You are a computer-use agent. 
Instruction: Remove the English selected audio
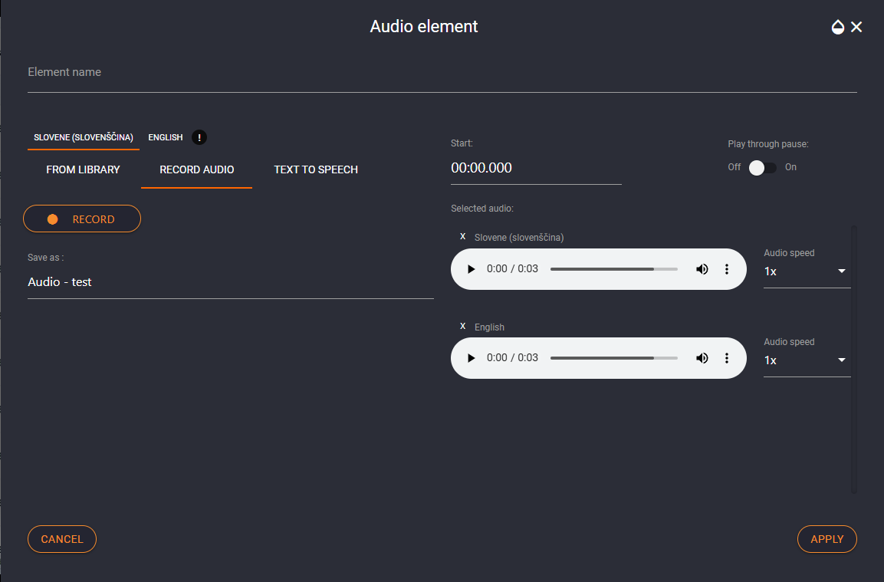(463, 326)
